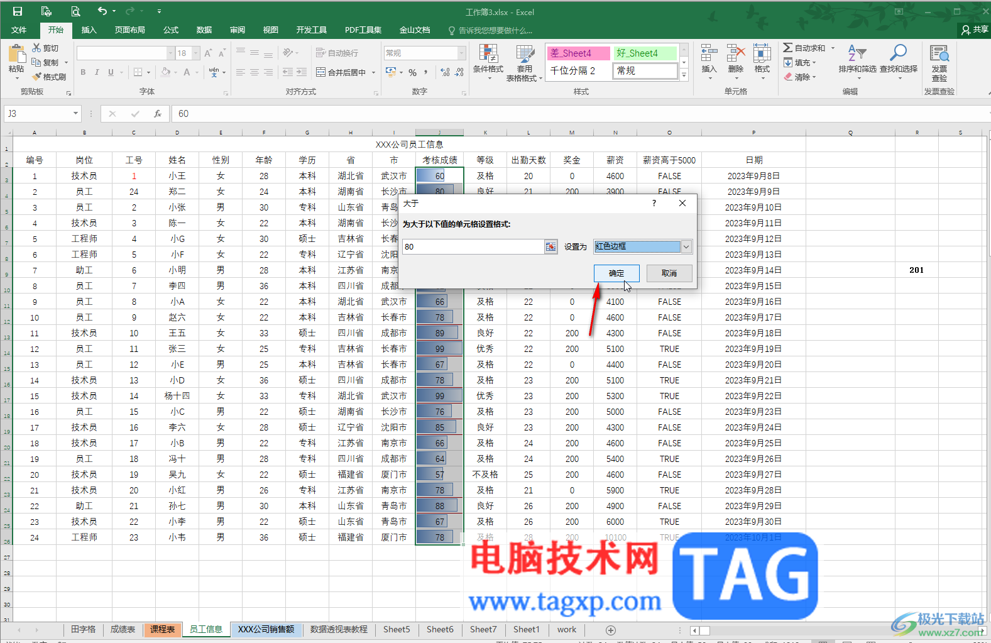Image resolution: width=991 pixels, height=643 pixels.
Task: Toggle bold formatting
Action: 83,72
